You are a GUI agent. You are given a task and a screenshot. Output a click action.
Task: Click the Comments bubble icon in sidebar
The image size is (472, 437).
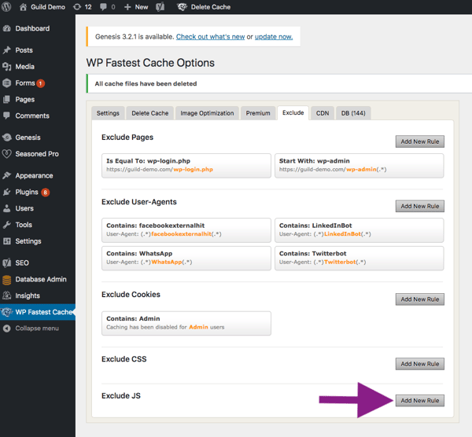click(x=6, y=116)
